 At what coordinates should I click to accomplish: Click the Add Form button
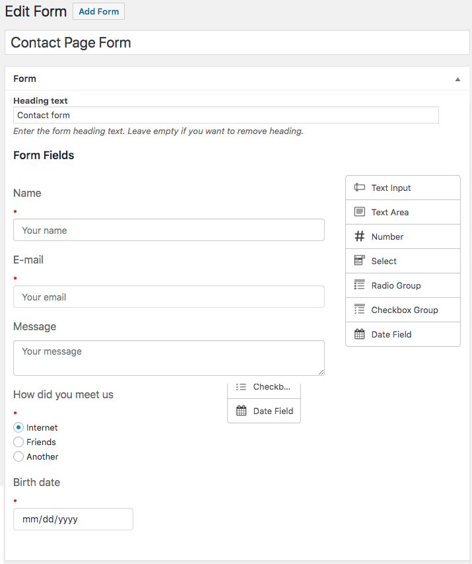(99, 11)
